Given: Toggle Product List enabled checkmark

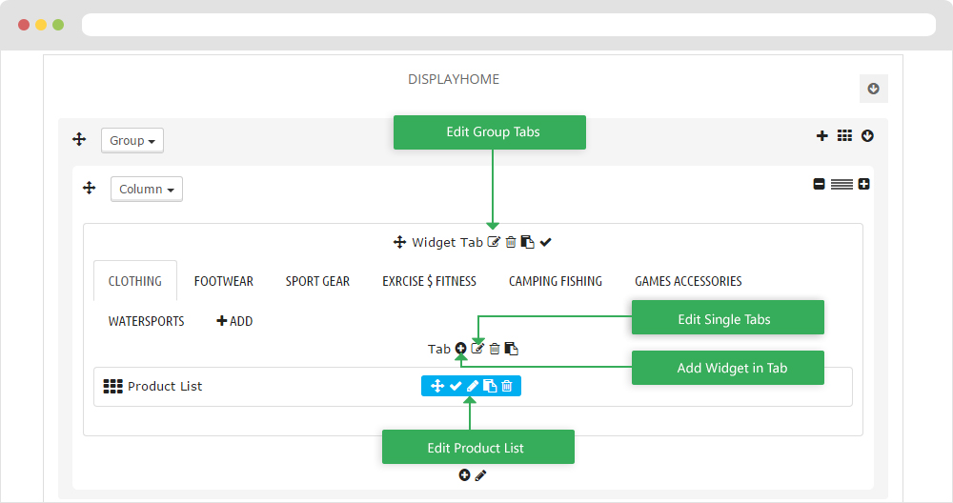Looking at the screenshot, I should 456,386.
